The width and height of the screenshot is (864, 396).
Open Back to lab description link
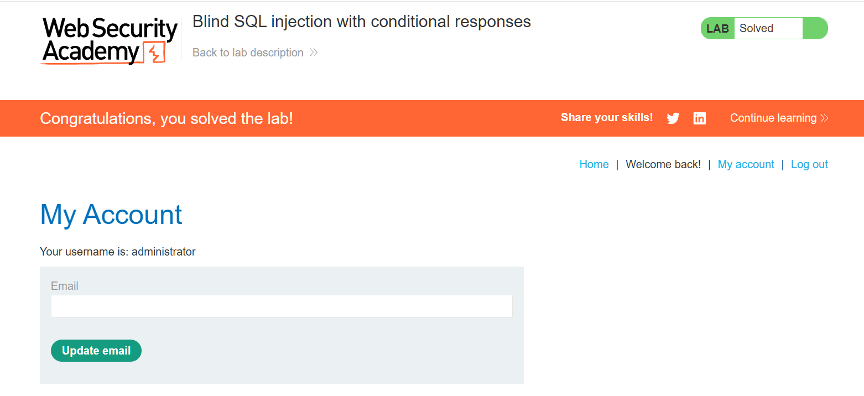tap(248, 53)
